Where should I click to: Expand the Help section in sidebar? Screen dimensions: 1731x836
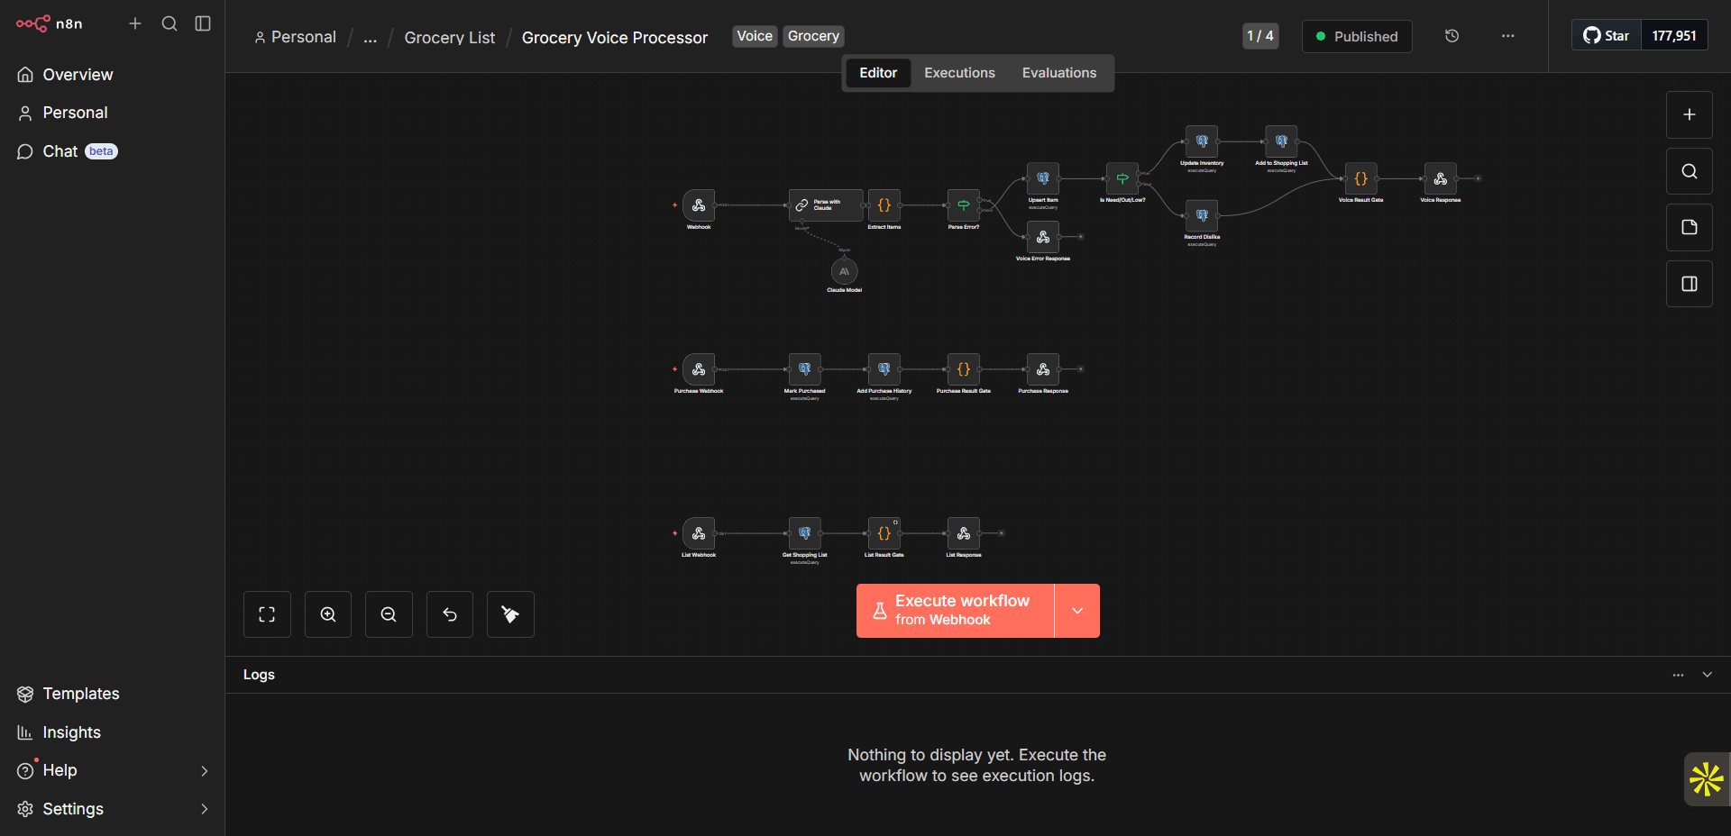(204, 770)
